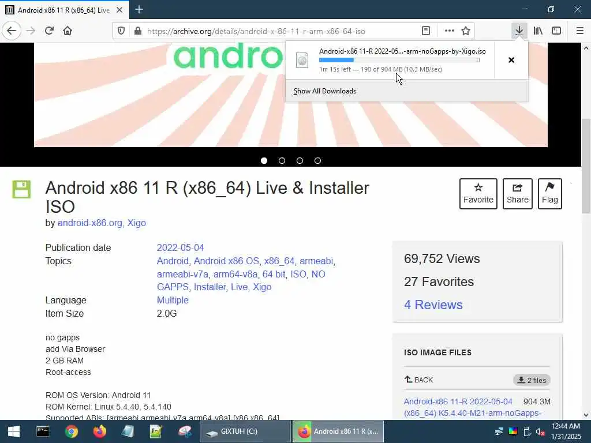The width and height of the screenshot is (591, 443).
Task: Open the muted volume tray icon
Action: coord(540,431)
